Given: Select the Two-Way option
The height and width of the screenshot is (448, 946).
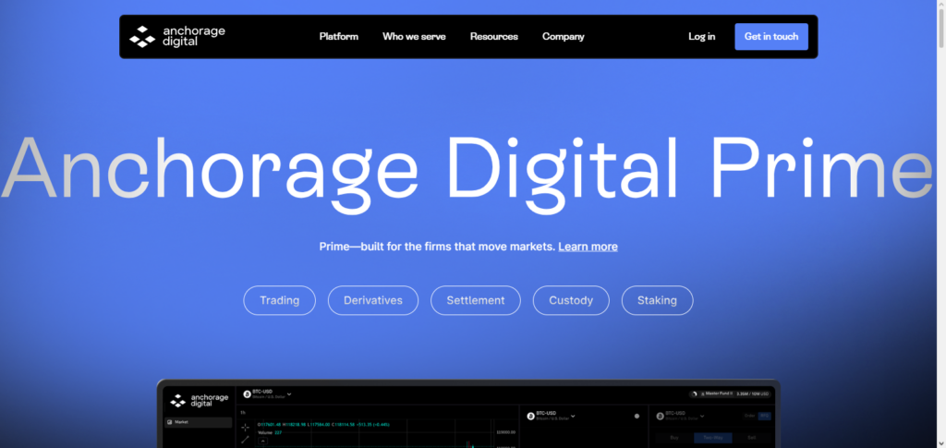Looking at the screenshot, I should 712,438.
